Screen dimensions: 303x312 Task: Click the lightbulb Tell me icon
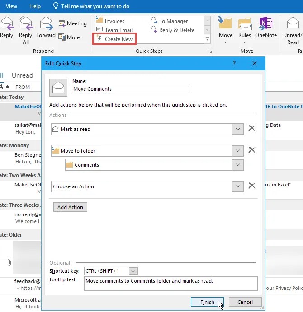pos(56,6)
